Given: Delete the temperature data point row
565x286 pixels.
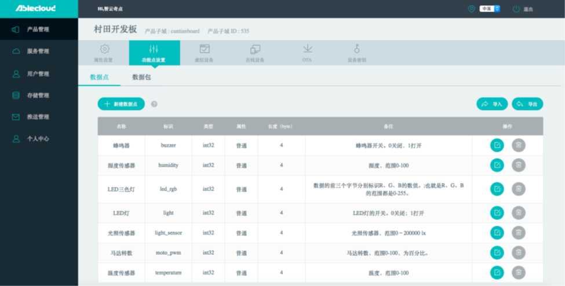Looking at the screenshot, I should (519, 272).
